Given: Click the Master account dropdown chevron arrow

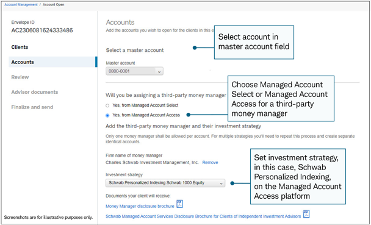Looking at the screenshot, I should (159, 71).
